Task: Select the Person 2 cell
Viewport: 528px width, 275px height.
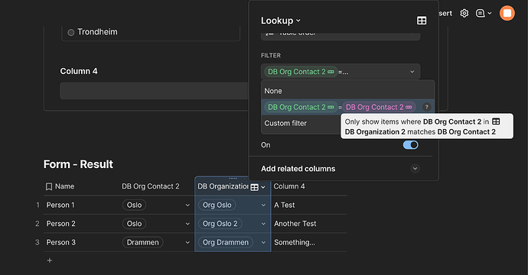Action: coord(60,224)
